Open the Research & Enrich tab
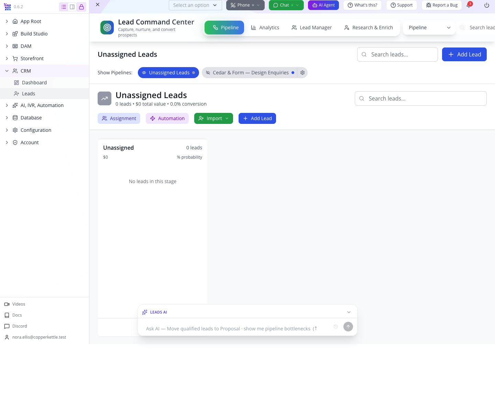 tap(368, 28)
